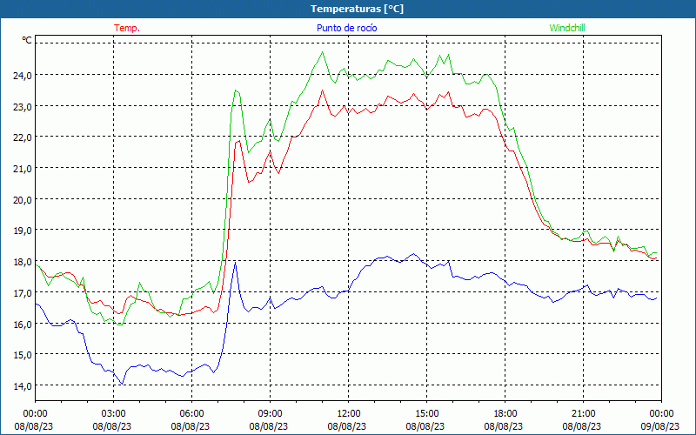The height and width of the screenshot is (435, 696).
Task: Click the '09/08/23' date label
Action: tap(660, 426)
